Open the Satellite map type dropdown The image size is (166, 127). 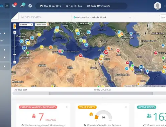click(x=26, y=25)
